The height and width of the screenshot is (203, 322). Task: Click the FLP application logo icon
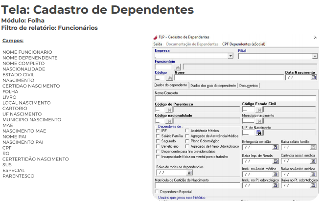point(156,37)
